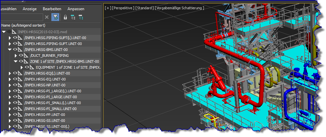This screenshot has width=326, height=137.
Task: Click type icon of /INPEX.HRSG-PI_SMALL.UNIT-00 row
Action: (20, 109)
